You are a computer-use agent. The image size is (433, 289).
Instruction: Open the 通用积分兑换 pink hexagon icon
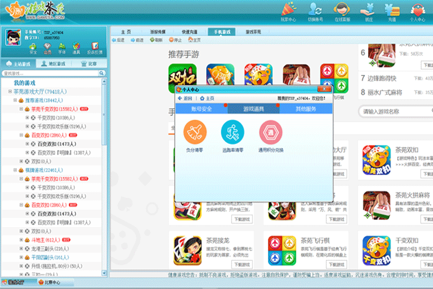point(271,132)
